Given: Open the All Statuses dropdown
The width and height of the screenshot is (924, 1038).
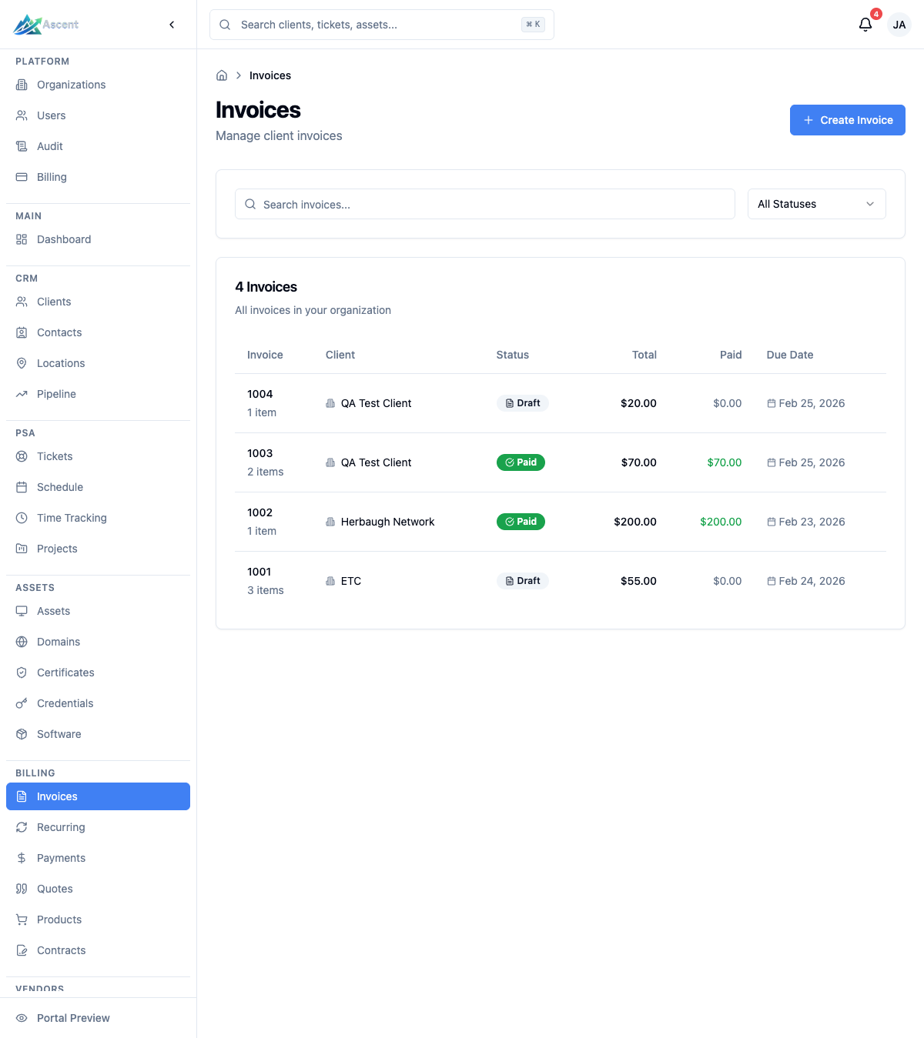Looking at the screenshot, I should (816, 204).
